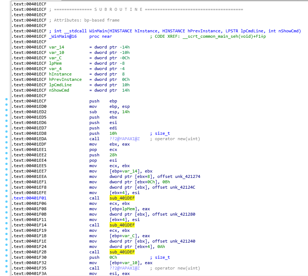This screenshot has height=276, width=308.
Task: Select the var_14 dword ptr definition
Action: coord(57,47)
